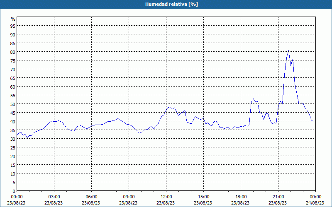This screenshot has width=332, height=207.
Task: Click the 25 value on the y-axis
Action: [x=13, y=147]
